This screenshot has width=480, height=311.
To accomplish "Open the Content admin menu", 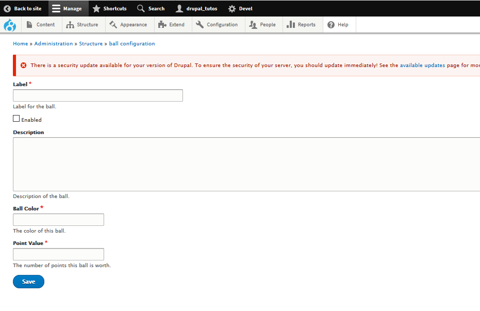I will click(x=41, y=25).
